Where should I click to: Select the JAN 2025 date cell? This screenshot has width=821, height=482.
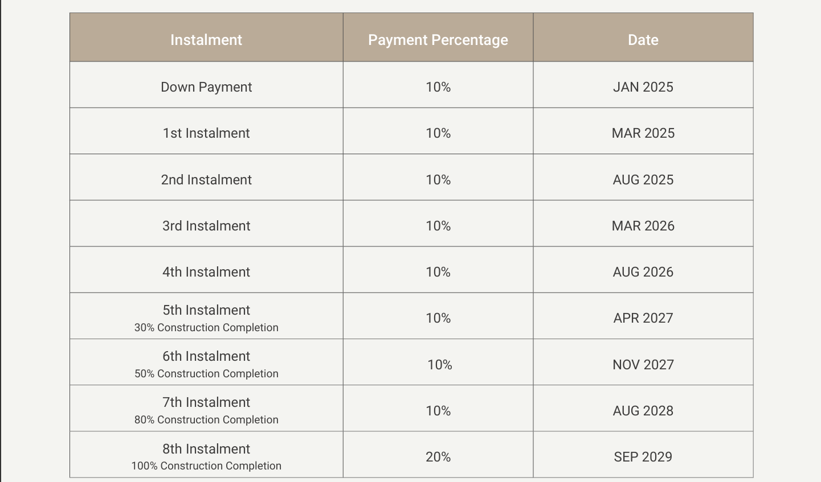coord(643,87)
